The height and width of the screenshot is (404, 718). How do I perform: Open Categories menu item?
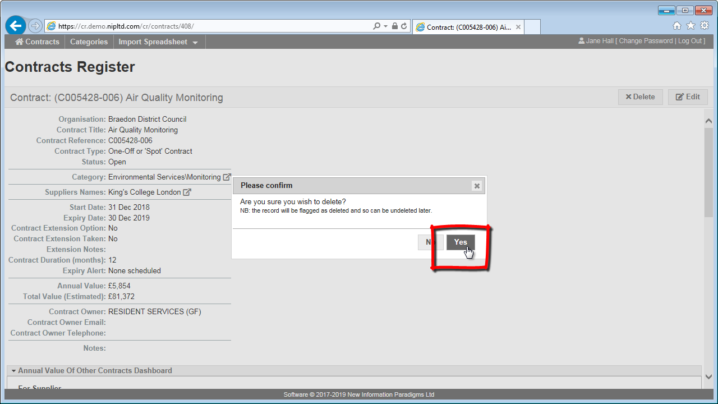89,42
